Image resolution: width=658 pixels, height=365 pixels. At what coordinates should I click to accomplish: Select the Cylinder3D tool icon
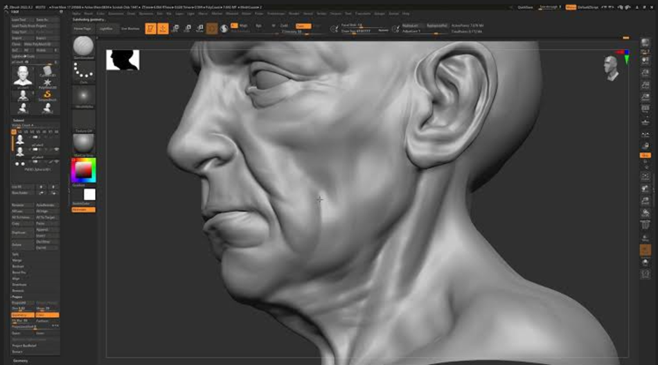pyautogui.click(x=47, y=71)
